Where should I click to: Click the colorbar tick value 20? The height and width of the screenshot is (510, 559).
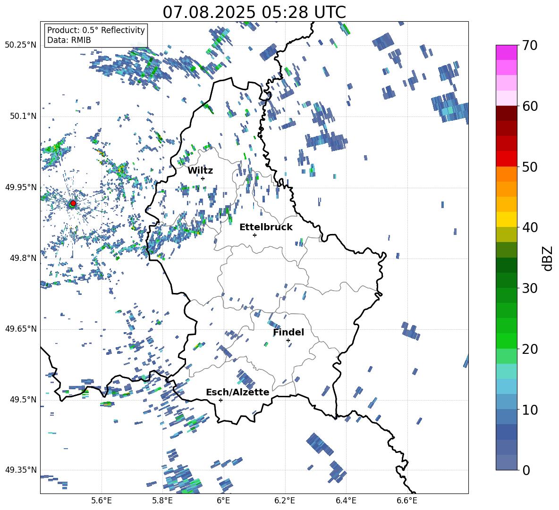click(x=529, y=349)
